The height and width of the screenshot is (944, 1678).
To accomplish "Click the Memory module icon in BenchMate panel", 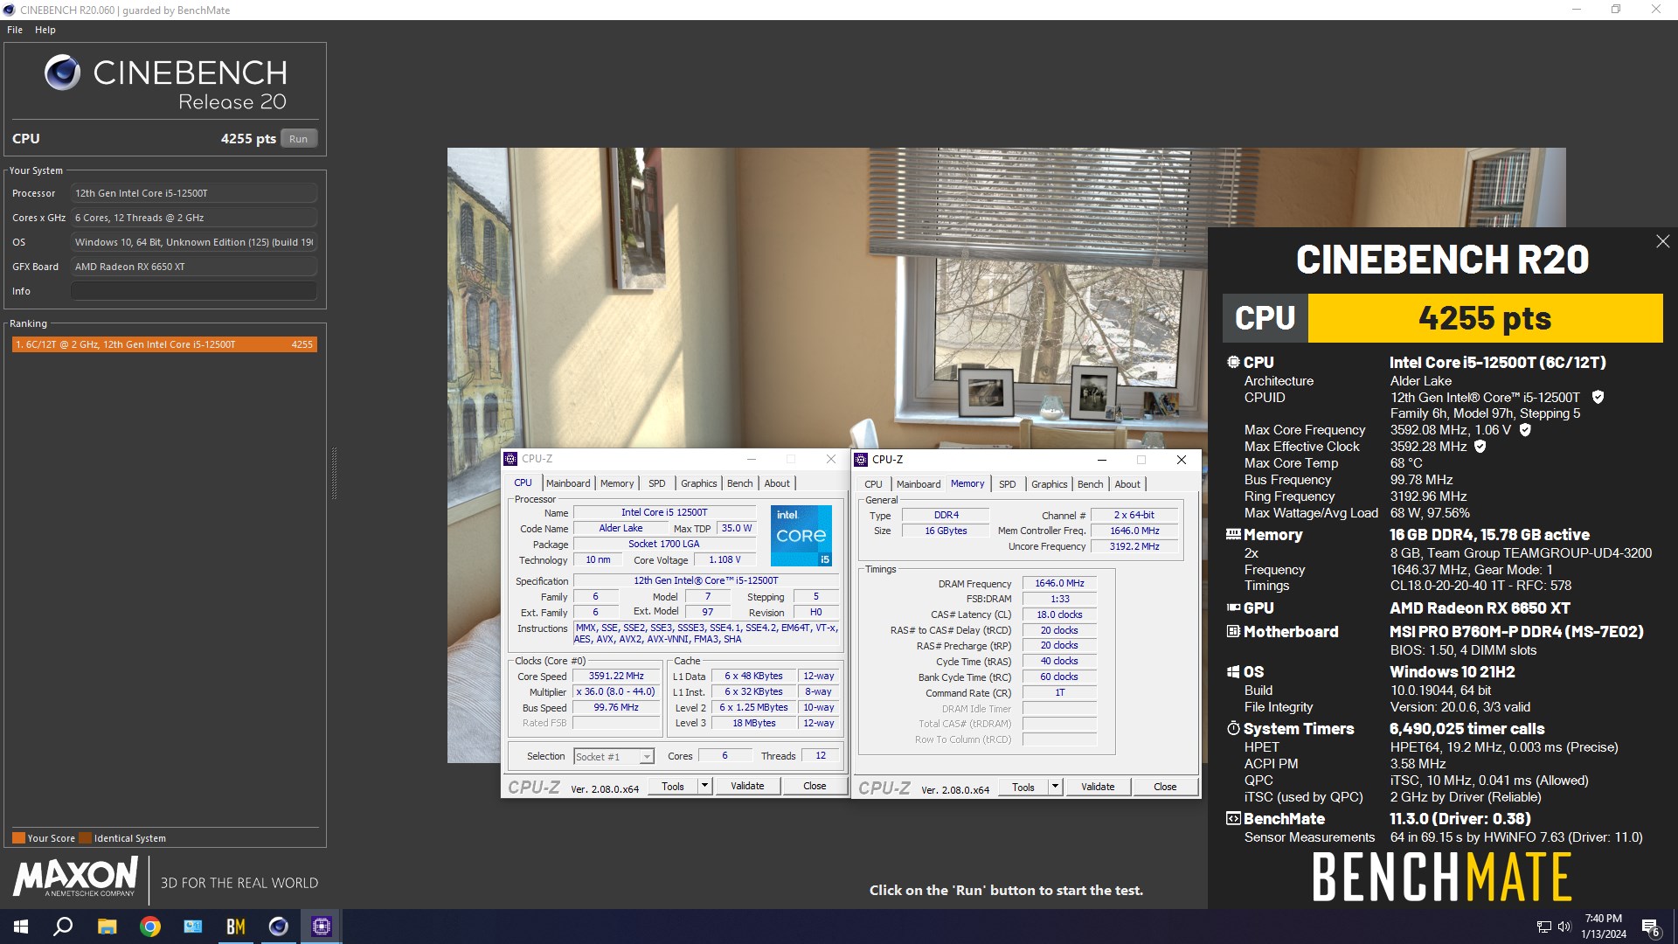I will pyautogui.click(x=1233, y=534).
